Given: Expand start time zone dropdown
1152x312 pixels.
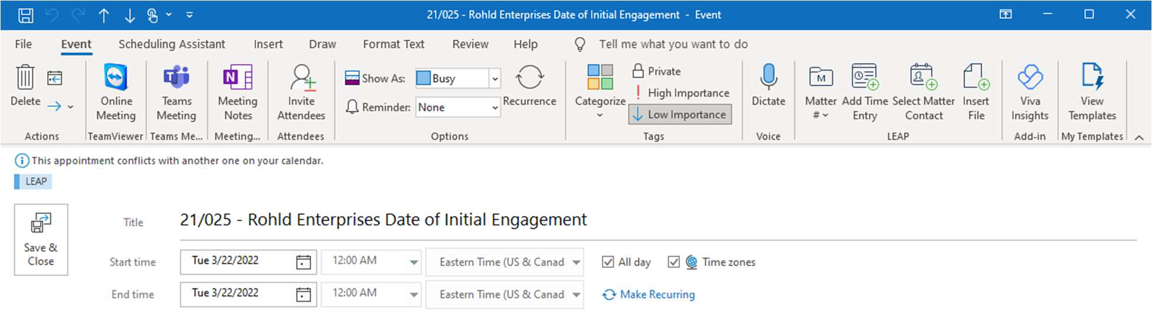Looking at the screenshot, I should point(576,263).
